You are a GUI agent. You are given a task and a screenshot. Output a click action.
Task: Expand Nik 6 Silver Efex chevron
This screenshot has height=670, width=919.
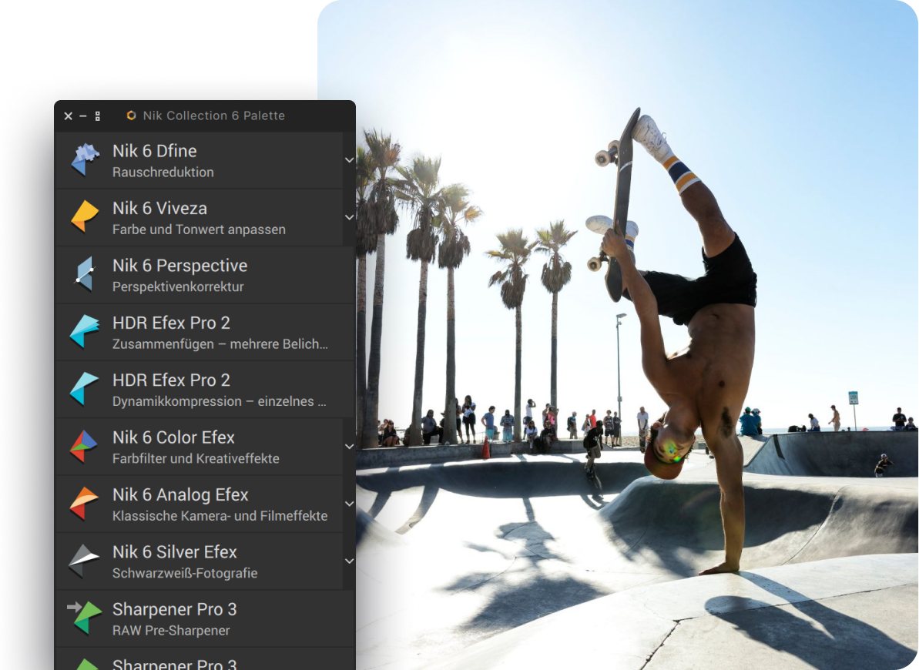pyautogui.click(x=349, y=561)
